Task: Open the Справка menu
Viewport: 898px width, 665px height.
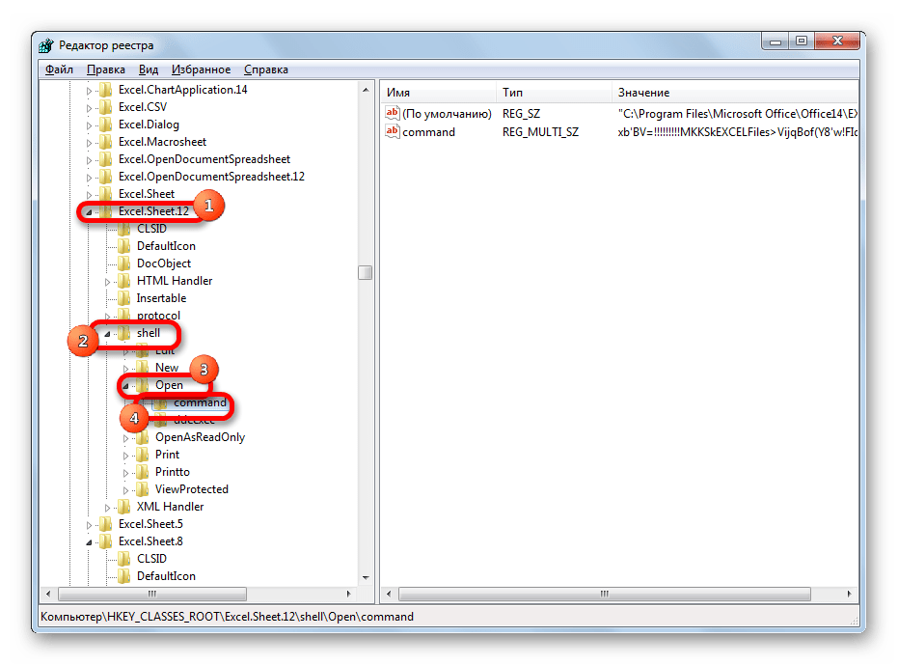Action: pos(266,69)
